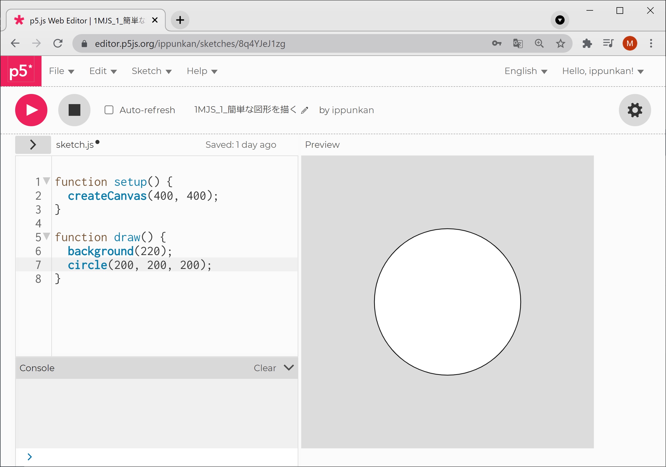Open saved passwords key icon
The height and width of the screenshot is (467, 666).
tap(497, 44)
